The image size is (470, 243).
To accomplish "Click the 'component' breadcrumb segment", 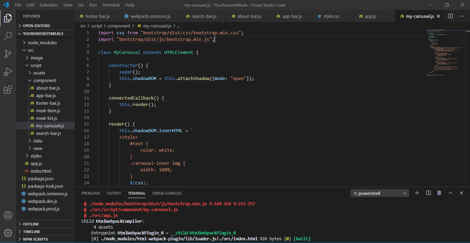I will (119, 26).
